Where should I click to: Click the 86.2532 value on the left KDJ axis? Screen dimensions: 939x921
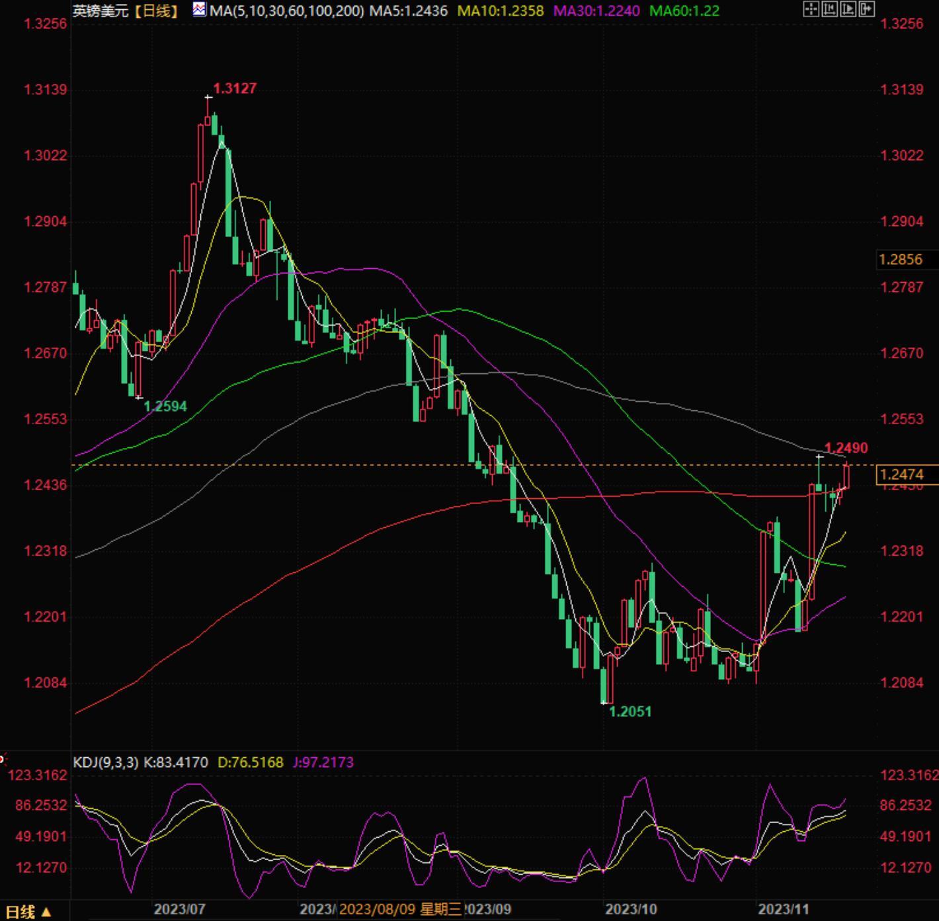(42, 805)
